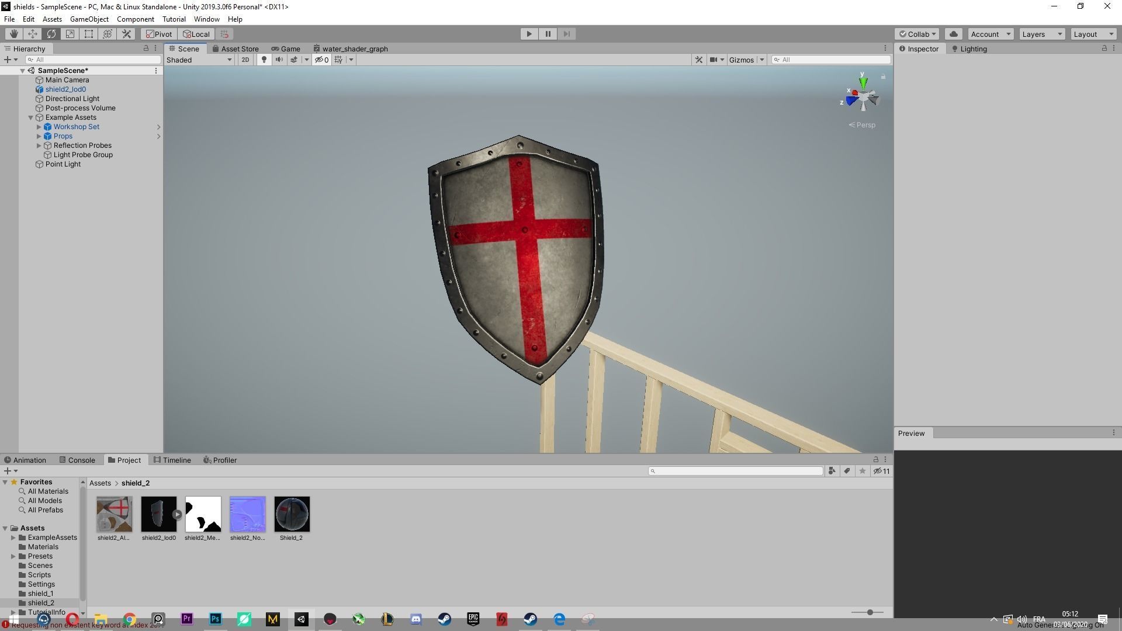The height and width of the screenshot is (631, 1122).
Task: Open the Profiler tab
Action: pos(220,460)
